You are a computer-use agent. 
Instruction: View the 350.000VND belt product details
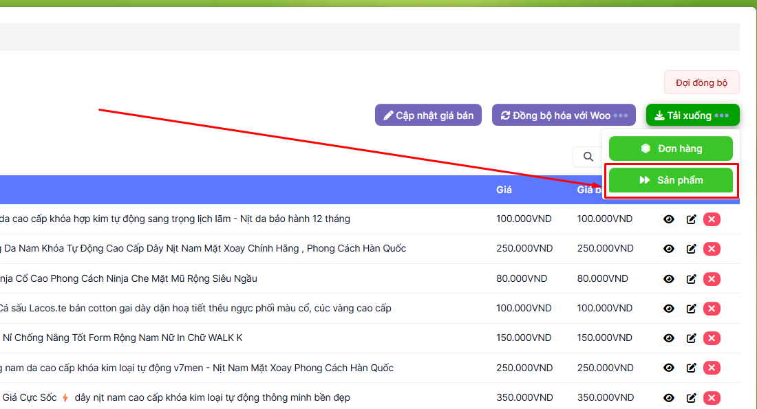pos(668,398)
